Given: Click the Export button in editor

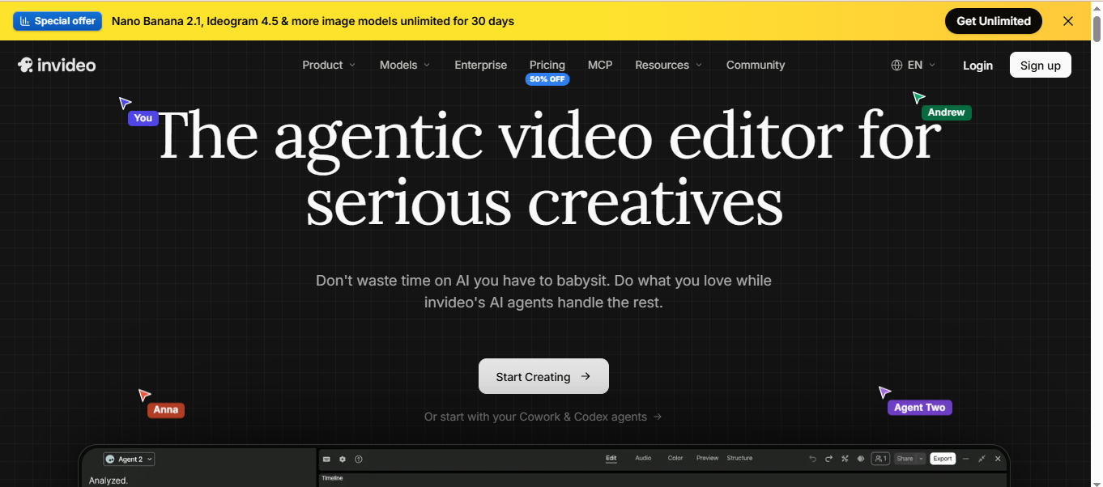Looking at the screenshot, I should pyautogui.click(x=943, y=459).
